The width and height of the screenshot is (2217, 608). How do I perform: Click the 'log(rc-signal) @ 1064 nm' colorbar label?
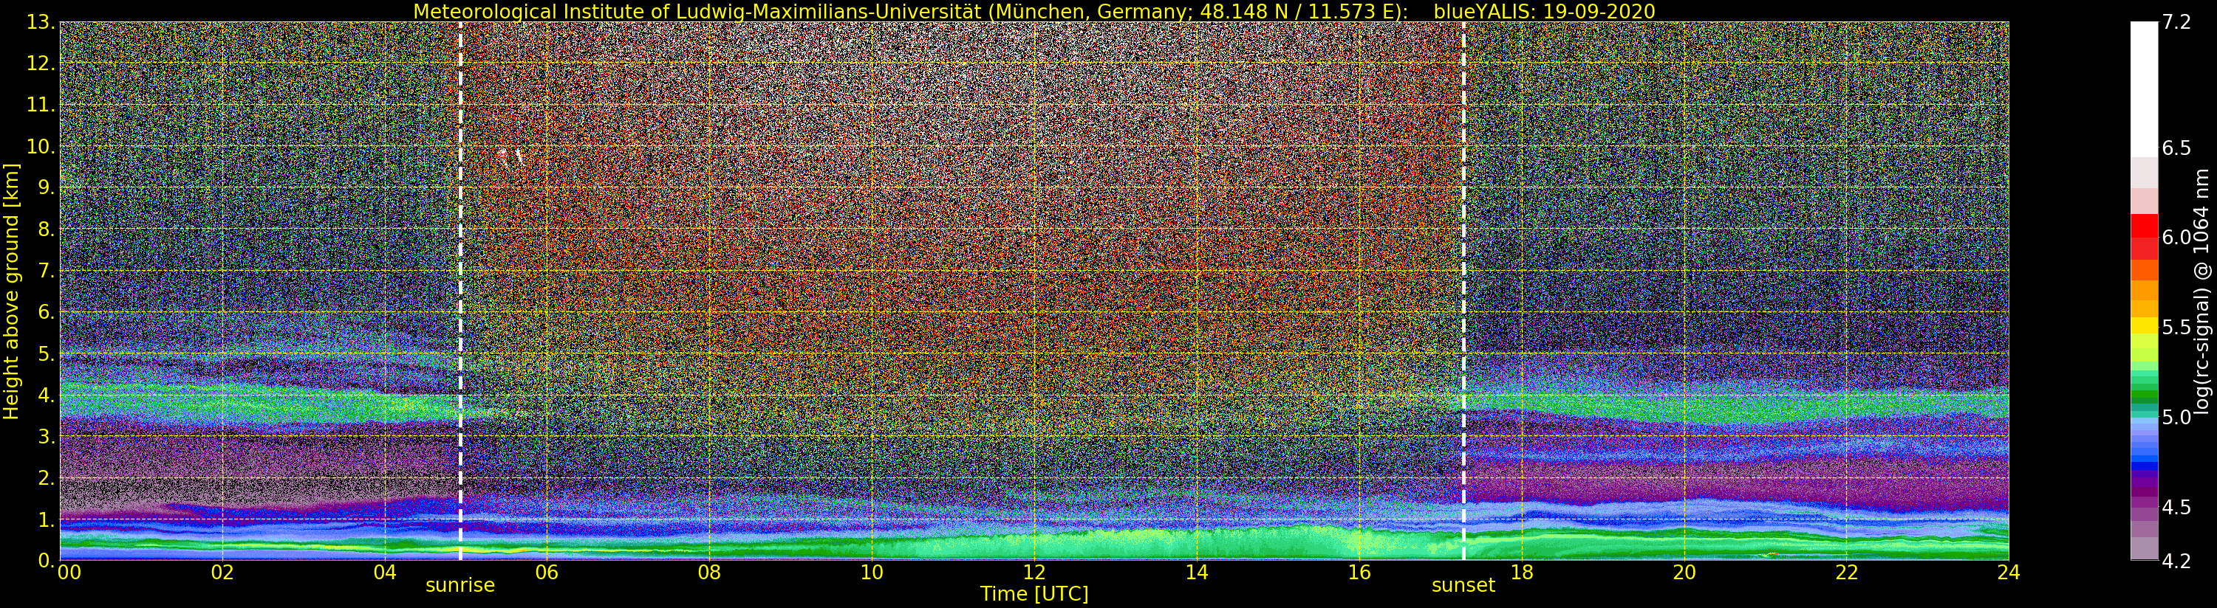(x=2201, y=291)
